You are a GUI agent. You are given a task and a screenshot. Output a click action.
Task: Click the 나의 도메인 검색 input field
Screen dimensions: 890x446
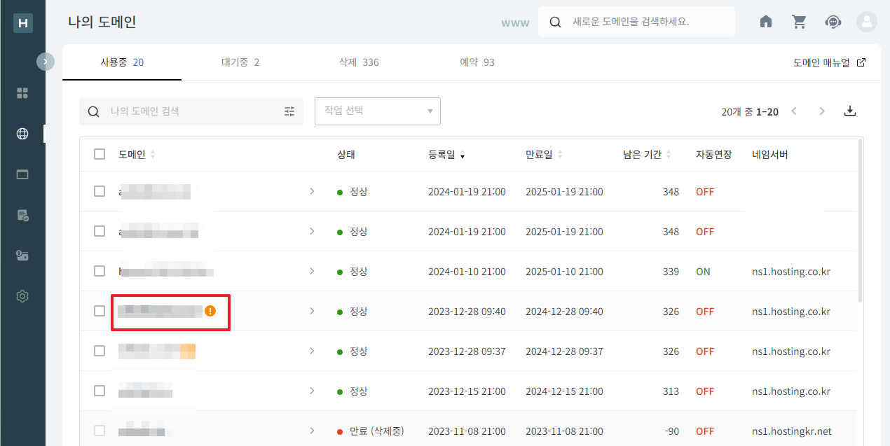(x=189, y=111)
